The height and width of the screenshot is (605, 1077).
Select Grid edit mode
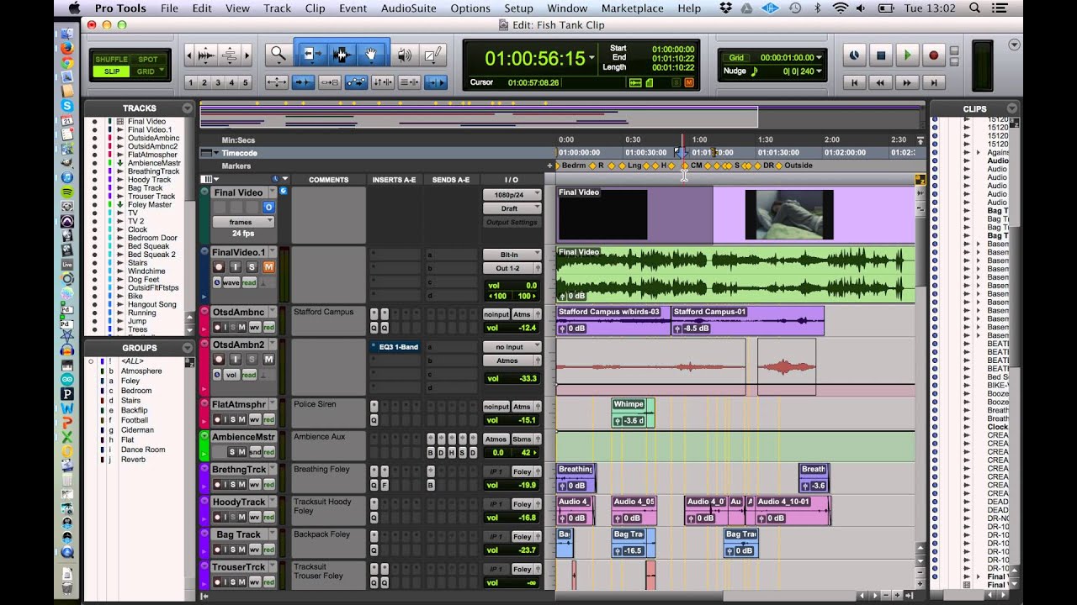[148, 71]
